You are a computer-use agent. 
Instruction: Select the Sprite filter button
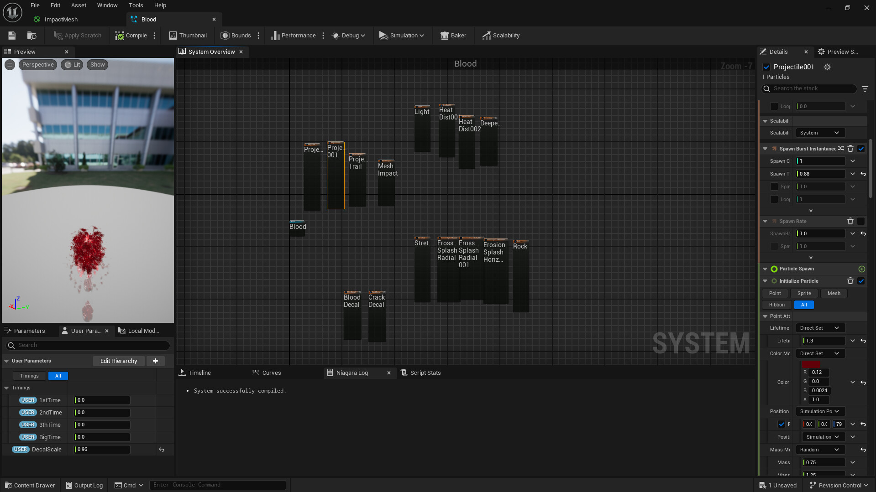(x=804, y=293)
